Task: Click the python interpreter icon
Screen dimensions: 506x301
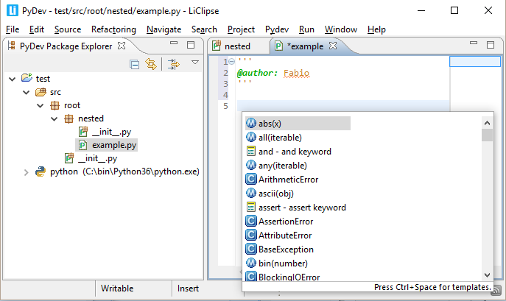Action: (x=41, y=171)
